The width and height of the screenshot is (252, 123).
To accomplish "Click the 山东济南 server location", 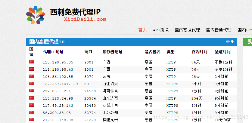I will 110,98.
